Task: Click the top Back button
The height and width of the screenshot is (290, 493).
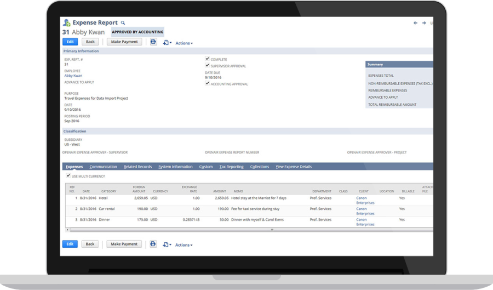Action: coord(90,42)
